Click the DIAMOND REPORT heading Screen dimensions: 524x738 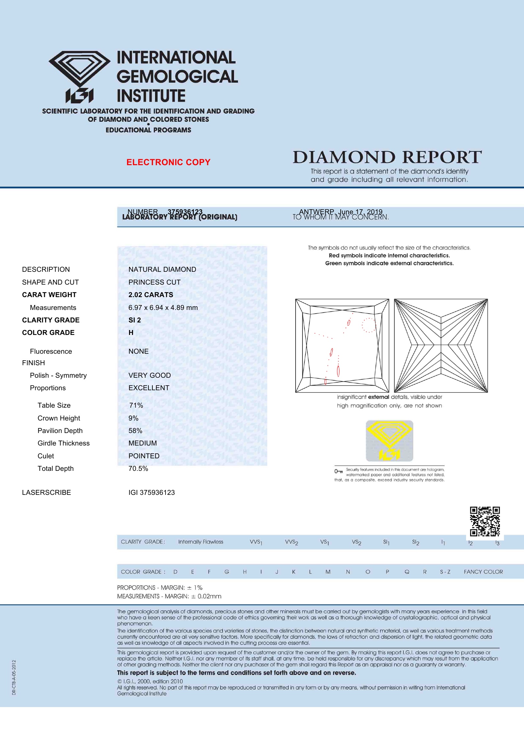[x=387, y=157]
